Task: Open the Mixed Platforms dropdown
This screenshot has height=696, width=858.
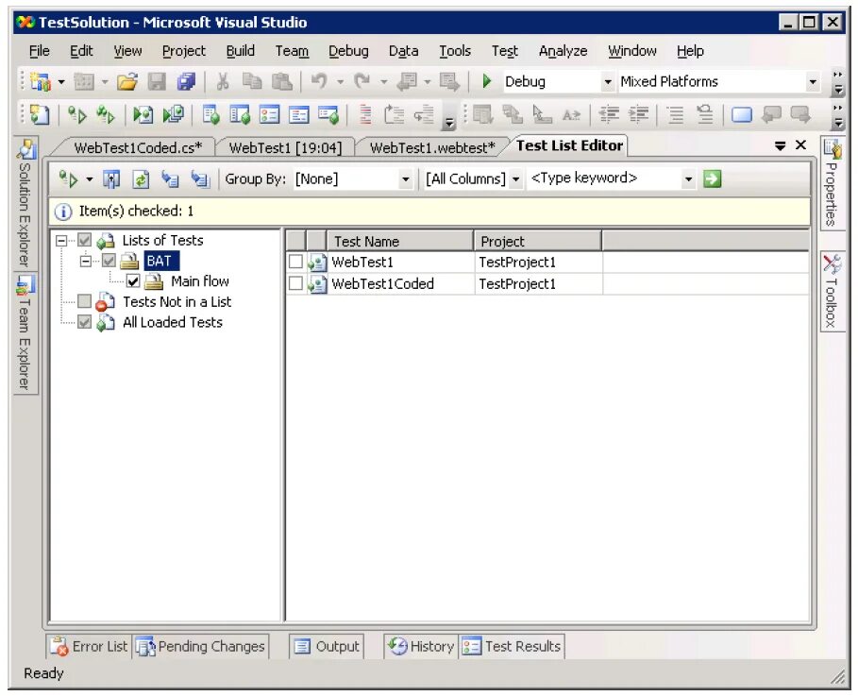Action: point(813,82)
